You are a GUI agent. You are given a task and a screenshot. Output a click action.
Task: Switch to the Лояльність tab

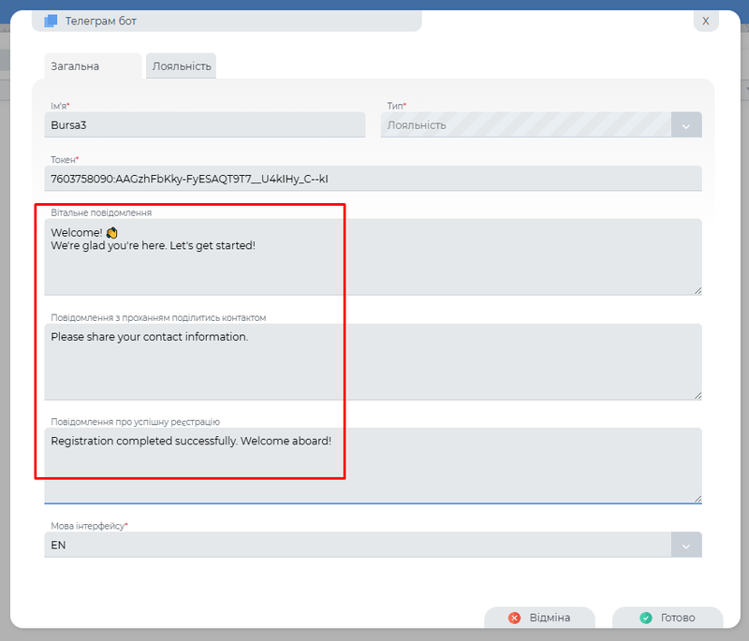181,66
